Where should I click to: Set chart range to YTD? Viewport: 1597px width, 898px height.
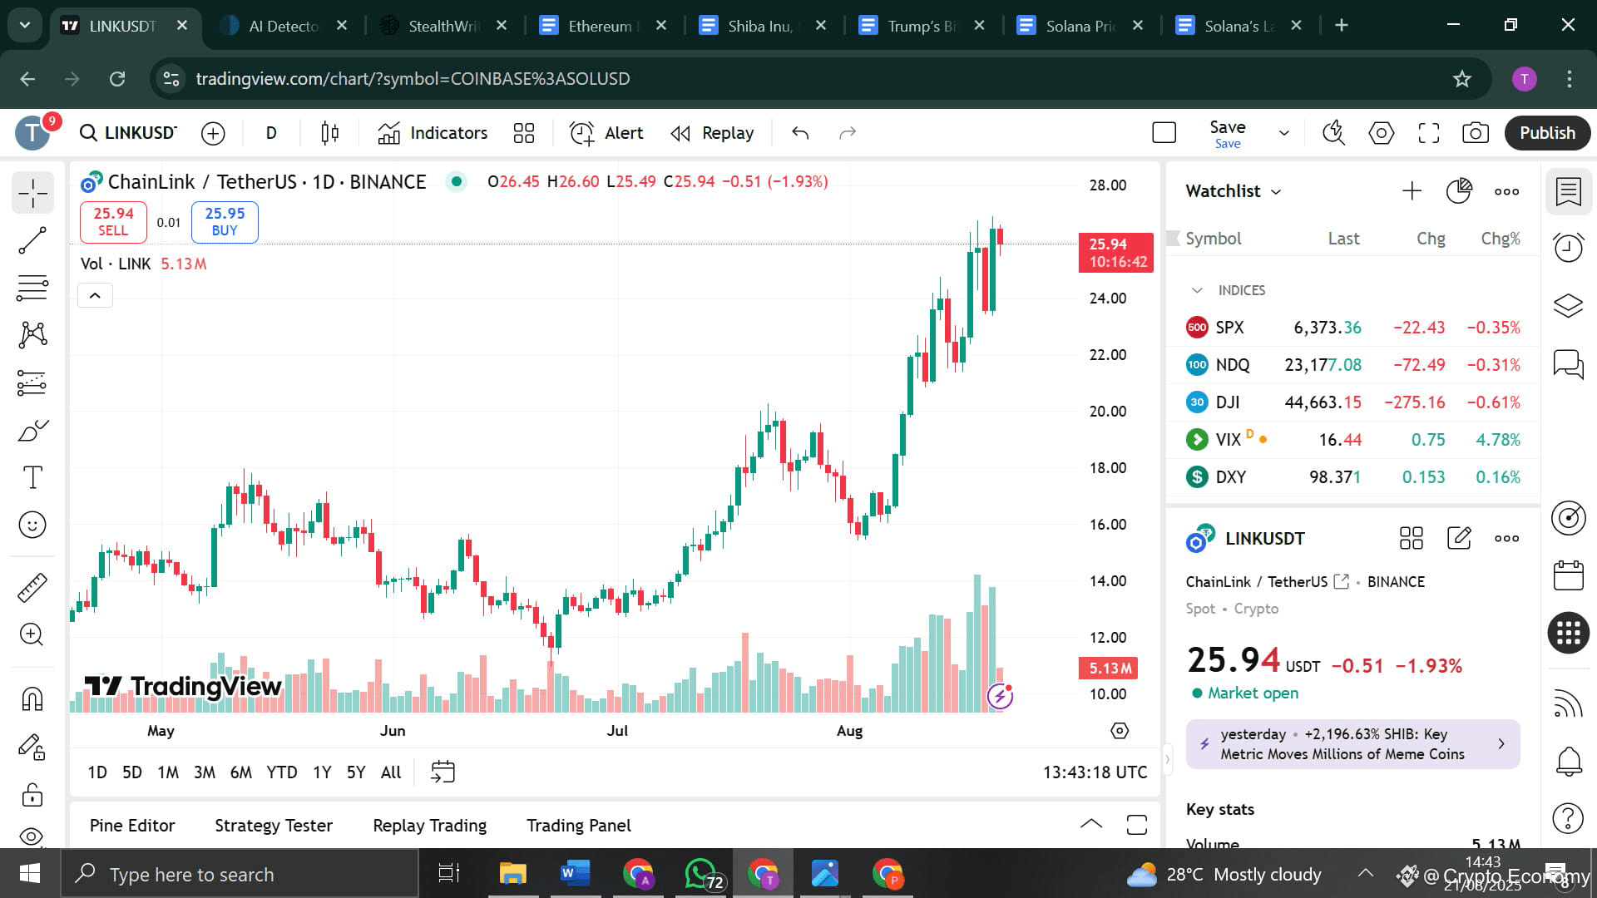282,772
